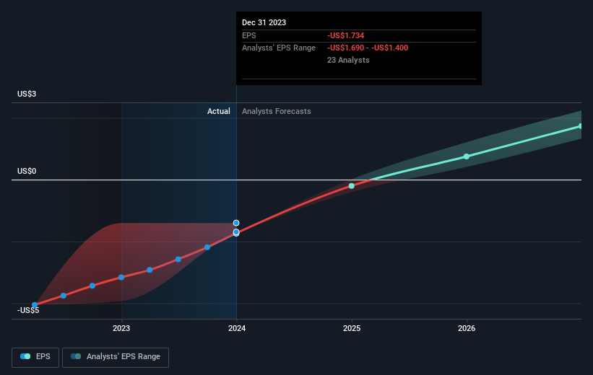593x375 pixels.
Task: Toggle the EPS legend item
Action: pyautogui.click(x=35, y=357)
